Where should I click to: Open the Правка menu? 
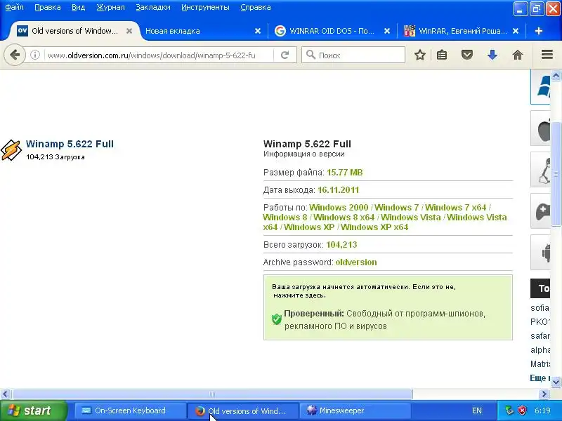[47, 7]
